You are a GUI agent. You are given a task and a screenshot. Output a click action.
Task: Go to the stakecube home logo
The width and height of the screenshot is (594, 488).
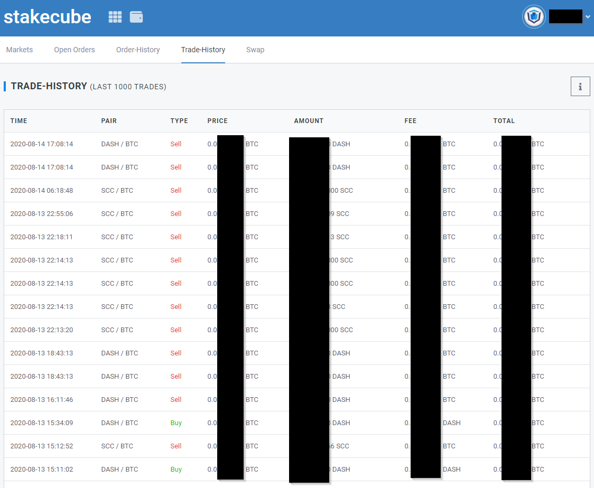48,17
